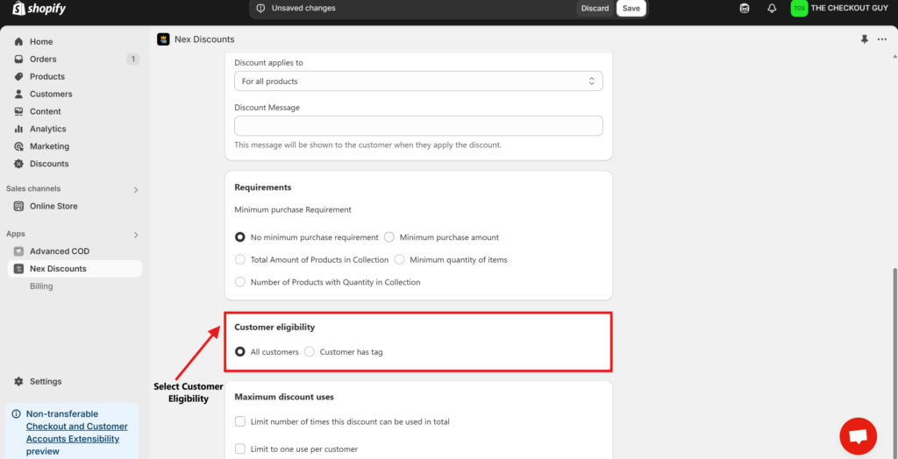Go to Analytics in the sidebar

[x=48, y=129]
